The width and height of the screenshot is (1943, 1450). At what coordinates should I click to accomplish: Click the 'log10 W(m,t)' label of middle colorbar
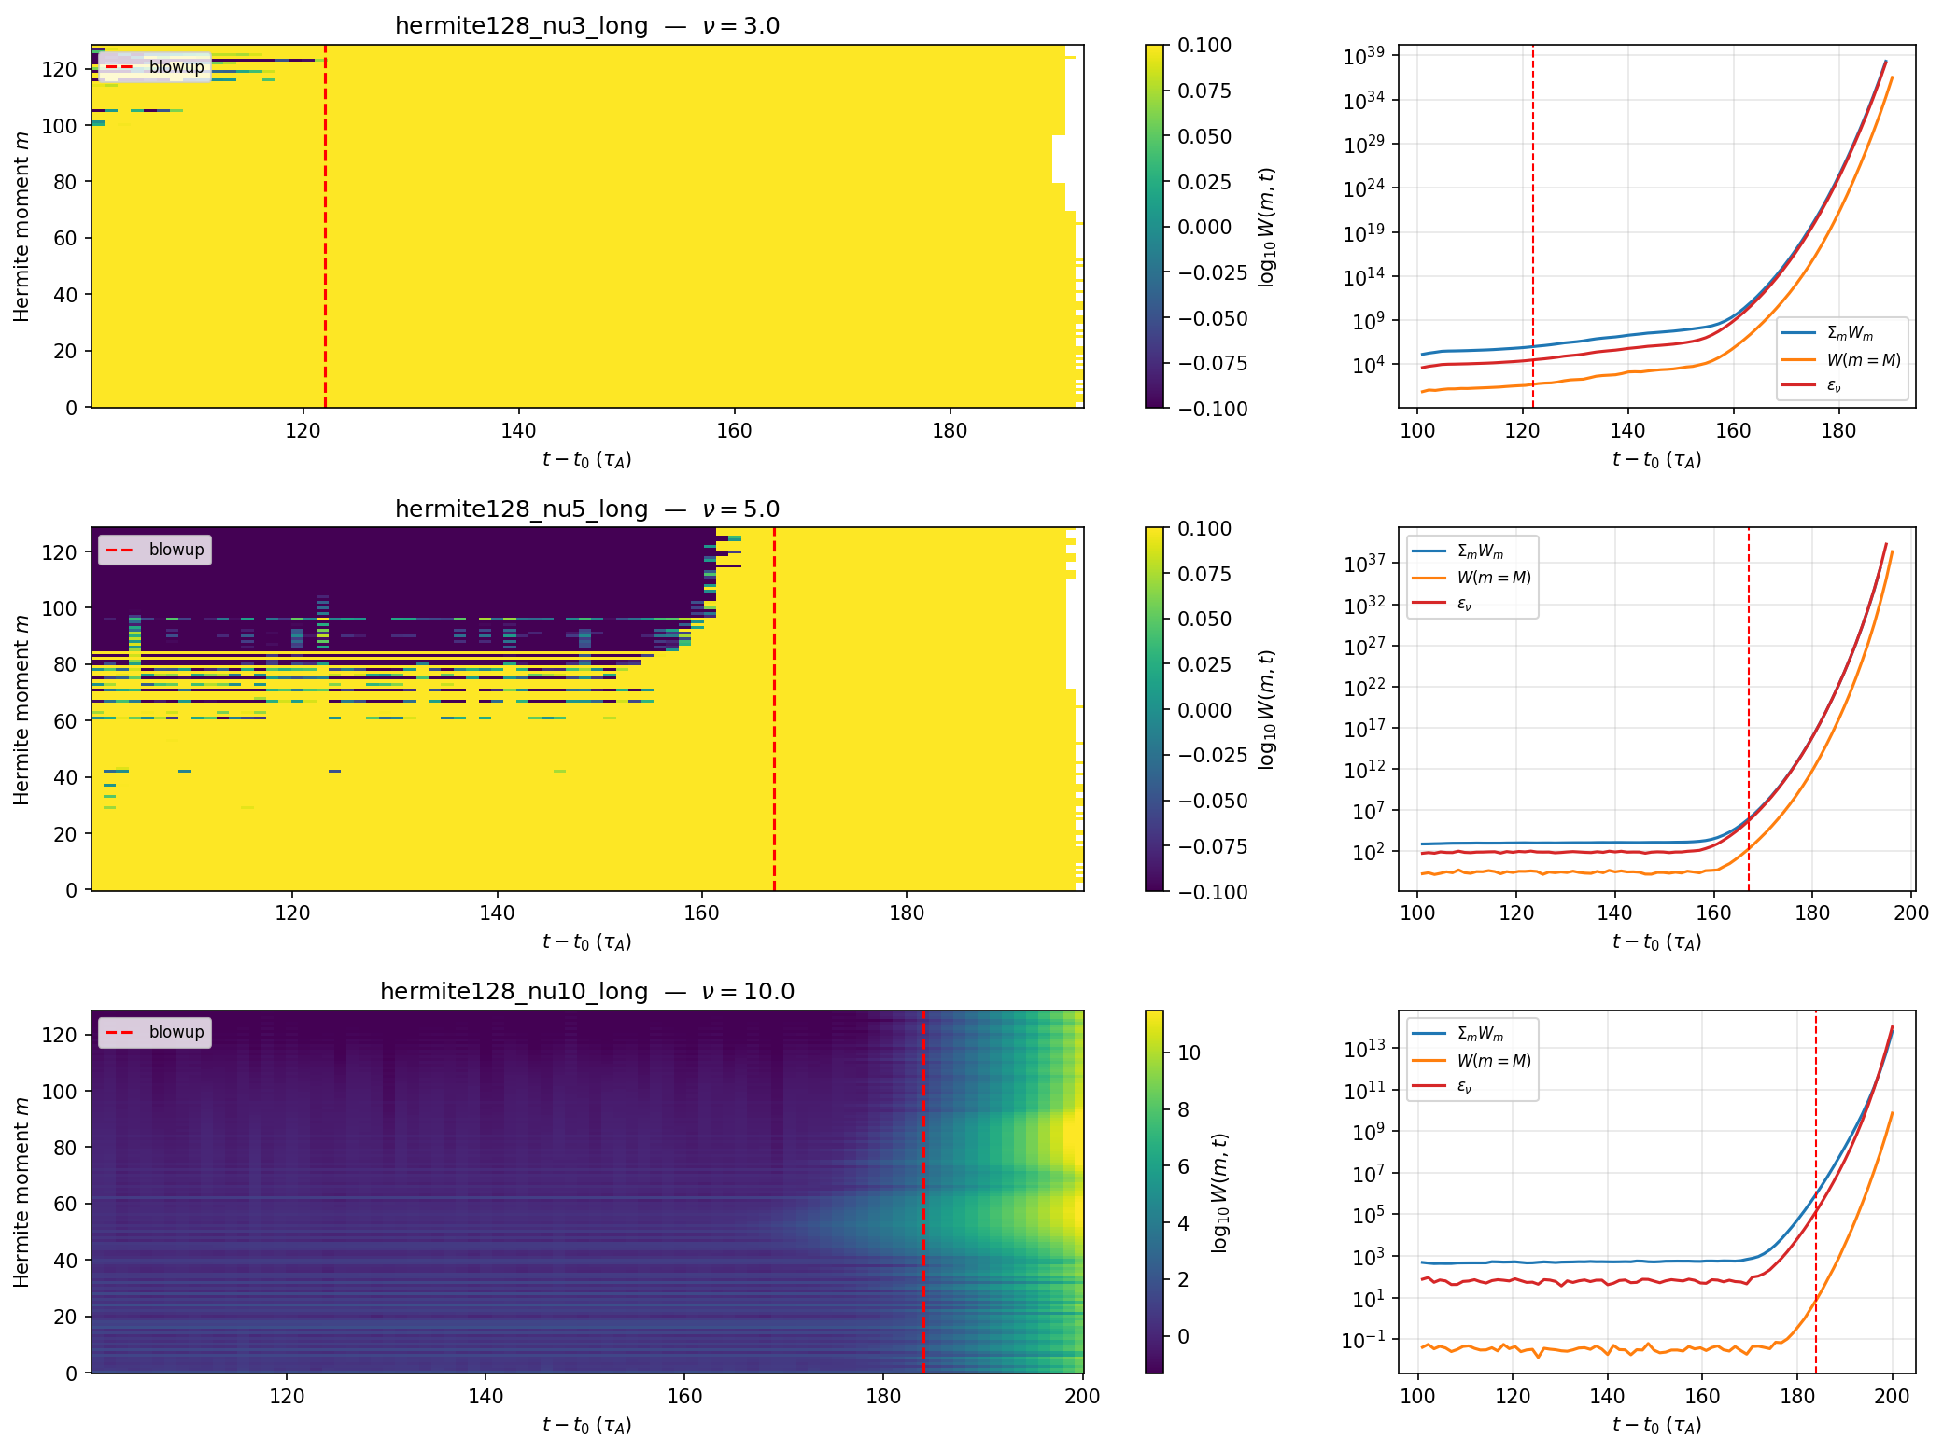[1267, 709]
